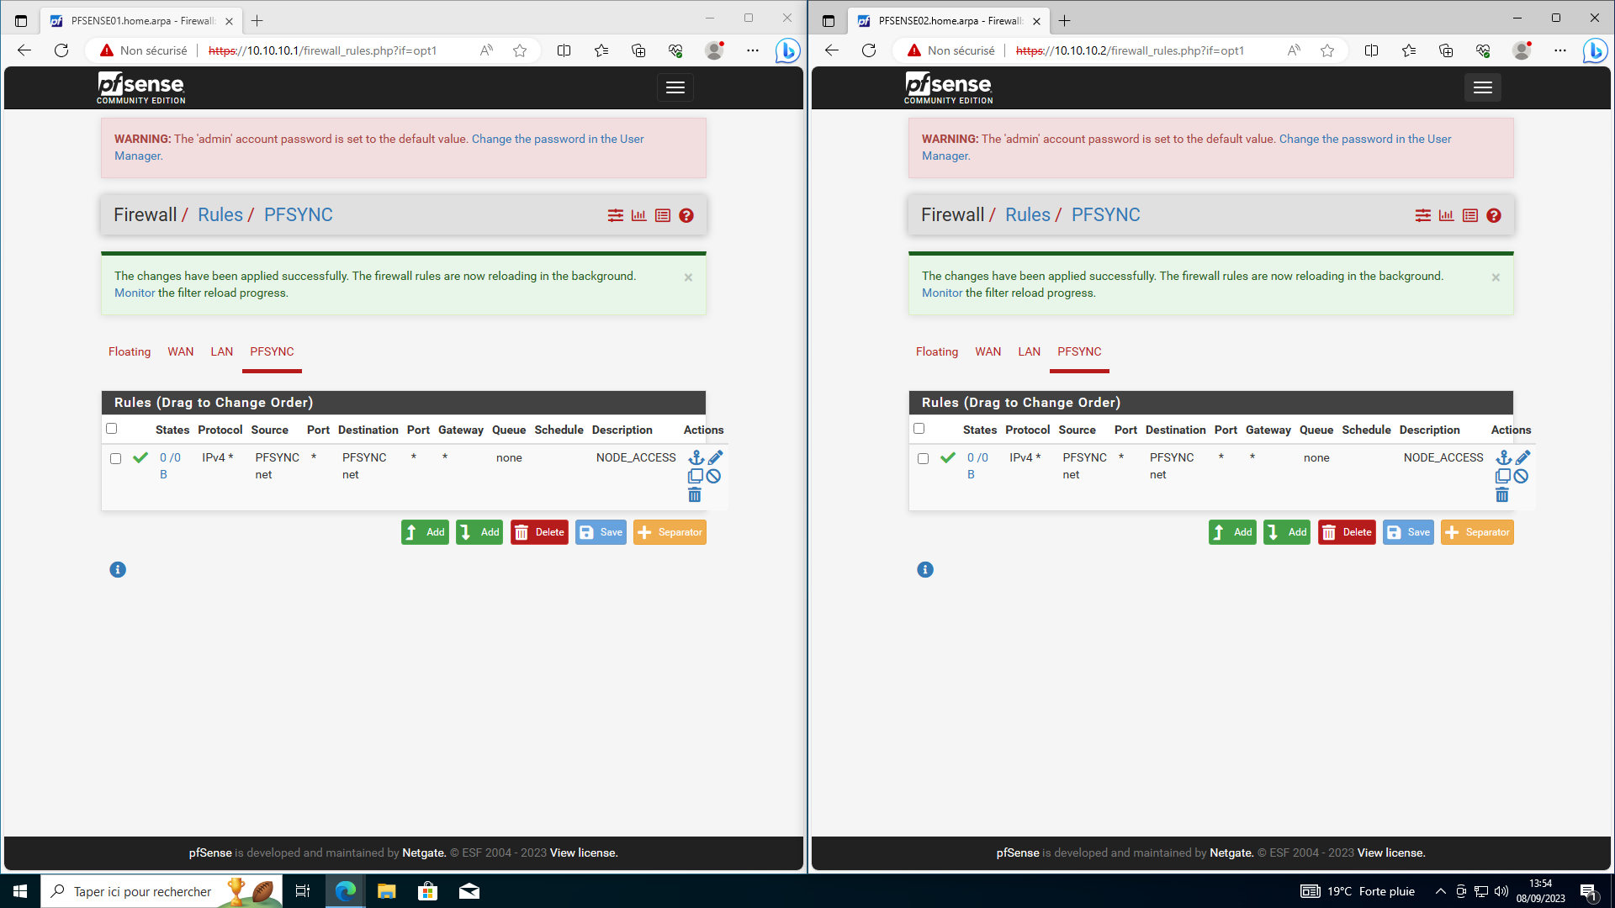Image resolution: width=1615 pixels, height=908 pixels.
Task: Click the Monitor link on PFSENSE02
Action: 941,293
